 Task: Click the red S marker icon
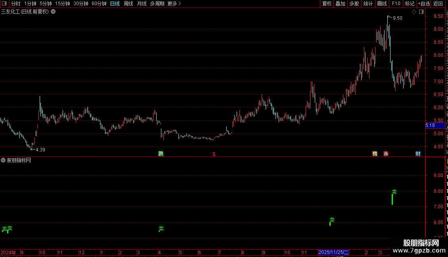click(x=214, y=154)
